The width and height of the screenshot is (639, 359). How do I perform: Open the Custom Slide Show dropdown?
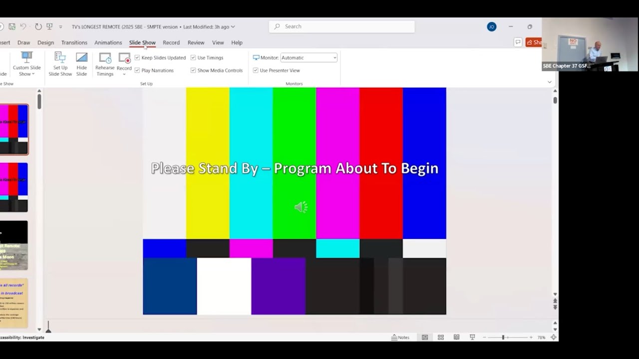coord(27,65)
